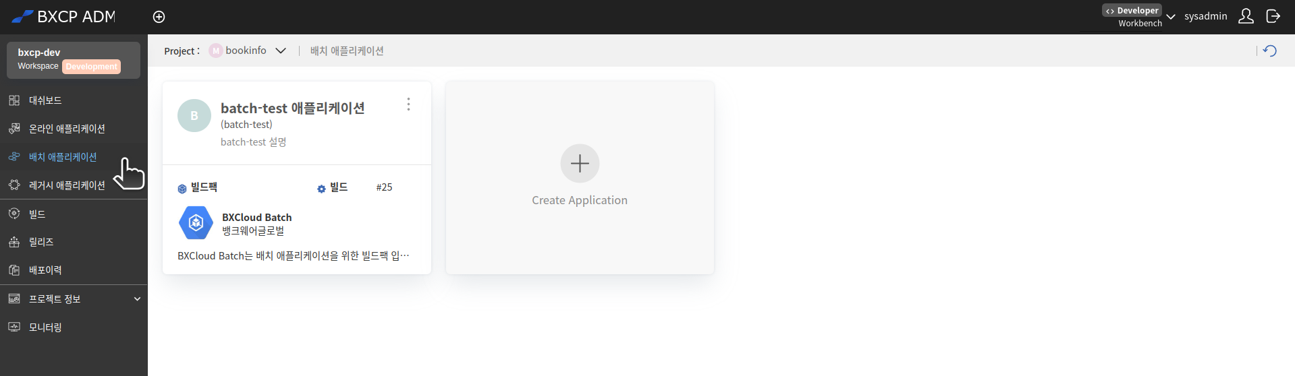Open the three-dot menu on batch-test card

tap(408, 104)
